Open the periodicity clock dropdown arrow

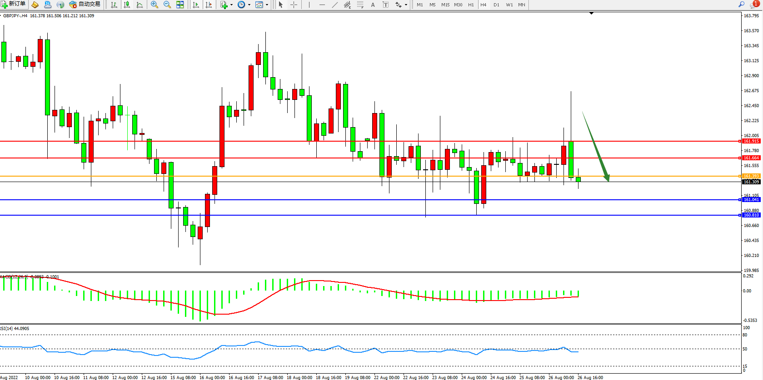(249, 5)
